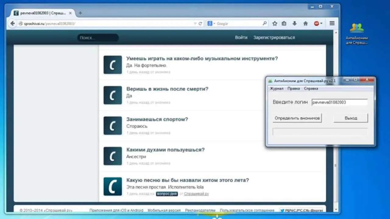Open the Google search engine selector dropdown
Image resolution: width=390 pixels, height=219 pixels.
[211, 23]
